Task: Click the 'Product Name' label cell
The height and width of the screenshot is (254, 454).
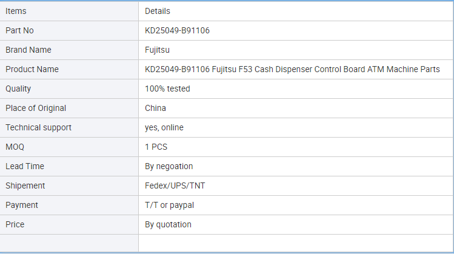Action: point(69,69)
